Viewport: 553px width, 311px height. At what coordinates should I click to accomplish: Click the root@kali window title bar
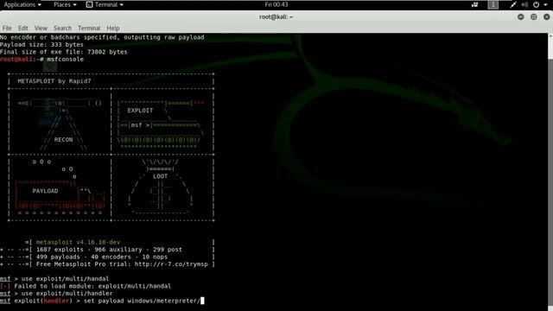(x=276, y=16)
